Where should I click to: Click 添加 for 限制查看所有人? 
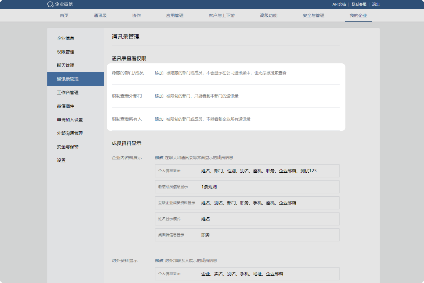pyautogui.click(x=159, y=119)
